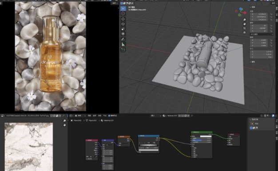The width and height of the screenshot is (278, 171).
Task: Open the material slot dropdown
Action: [156, 116]
